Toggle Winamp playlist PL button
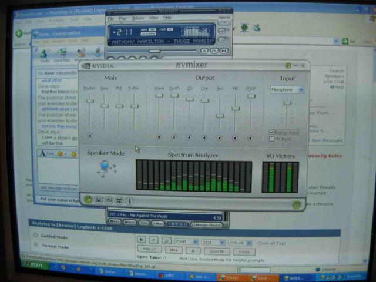 [x=214, y=51]
